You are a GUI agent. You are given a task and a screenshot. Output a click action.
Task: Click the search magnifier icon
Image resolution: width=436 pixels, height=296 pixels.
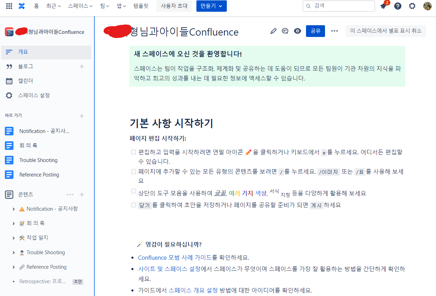pos(309,6)
